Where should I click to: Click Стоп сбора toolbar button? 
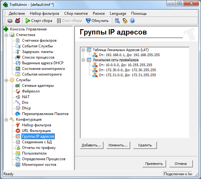(69, 21)
